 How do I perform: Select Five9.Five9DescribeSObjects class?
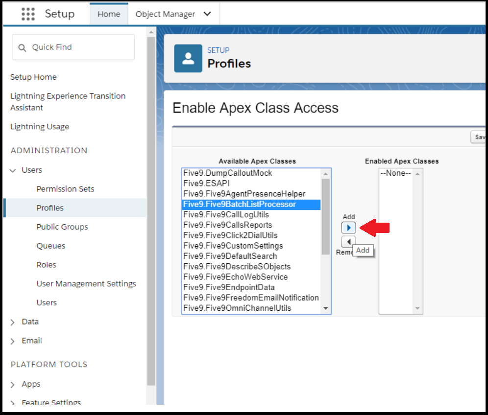click(251, 267)
